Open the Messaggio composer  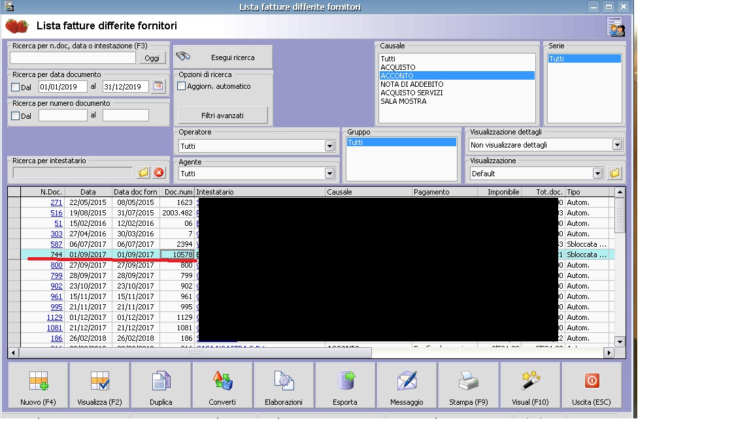tap(407, 385)
